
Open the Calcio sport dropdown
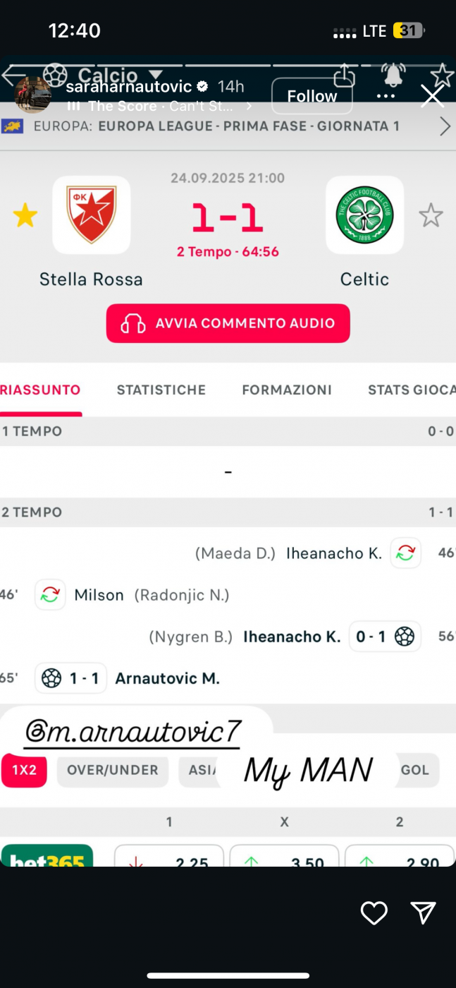click(x=156, y=75)
